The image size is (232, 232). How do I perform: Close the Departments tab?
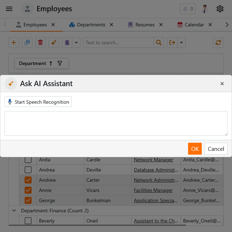coord(111,25)
